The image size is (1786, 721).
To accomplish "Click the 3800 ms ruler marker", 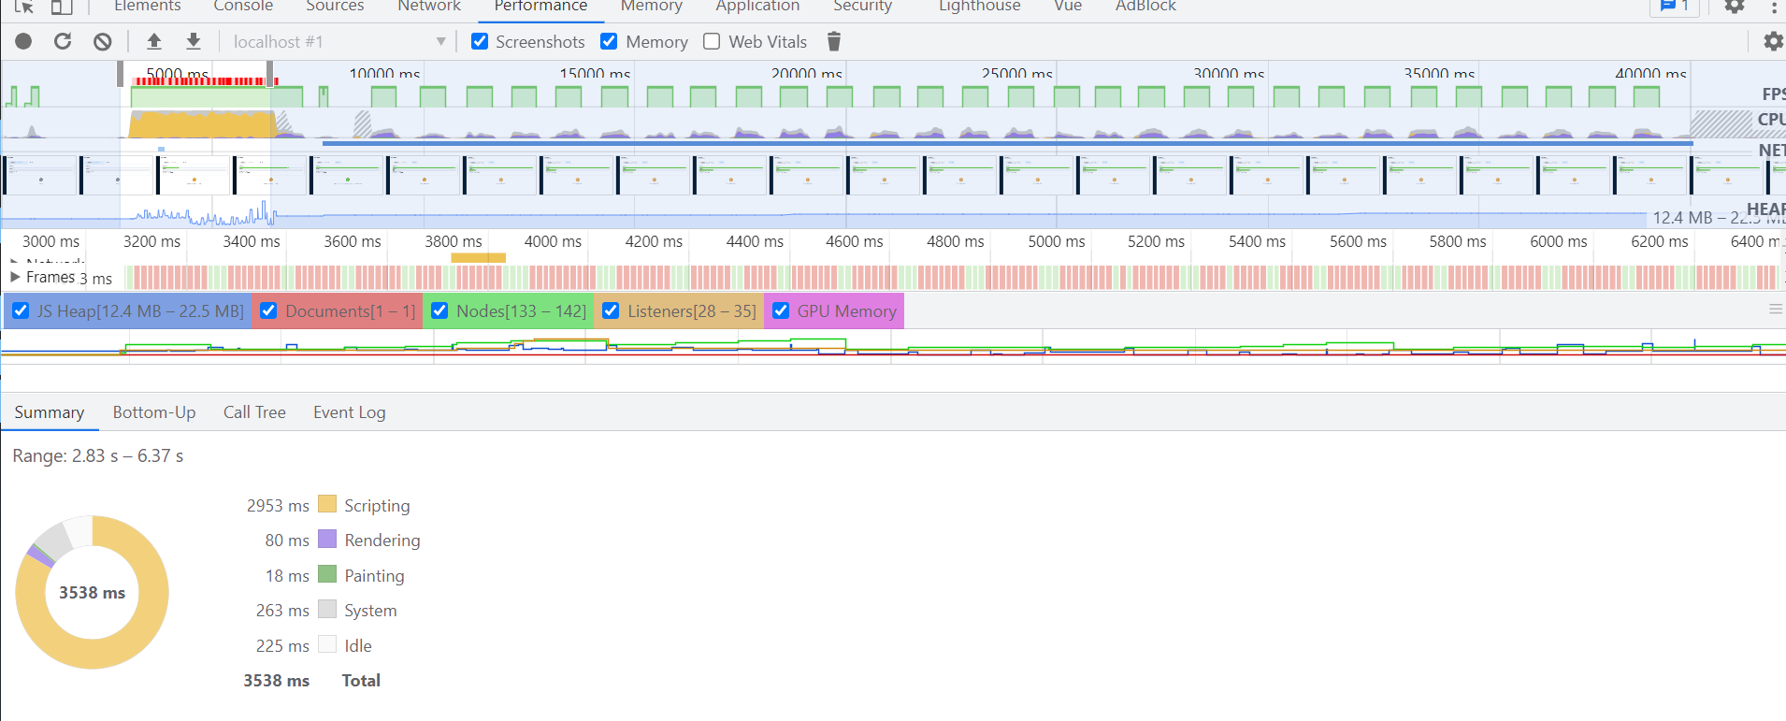I will click(454, 241).
